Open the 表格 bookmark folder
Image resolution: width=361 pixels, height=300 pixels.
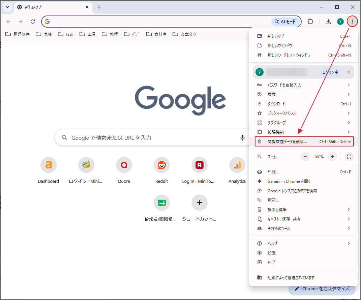[x=44, y=34]
